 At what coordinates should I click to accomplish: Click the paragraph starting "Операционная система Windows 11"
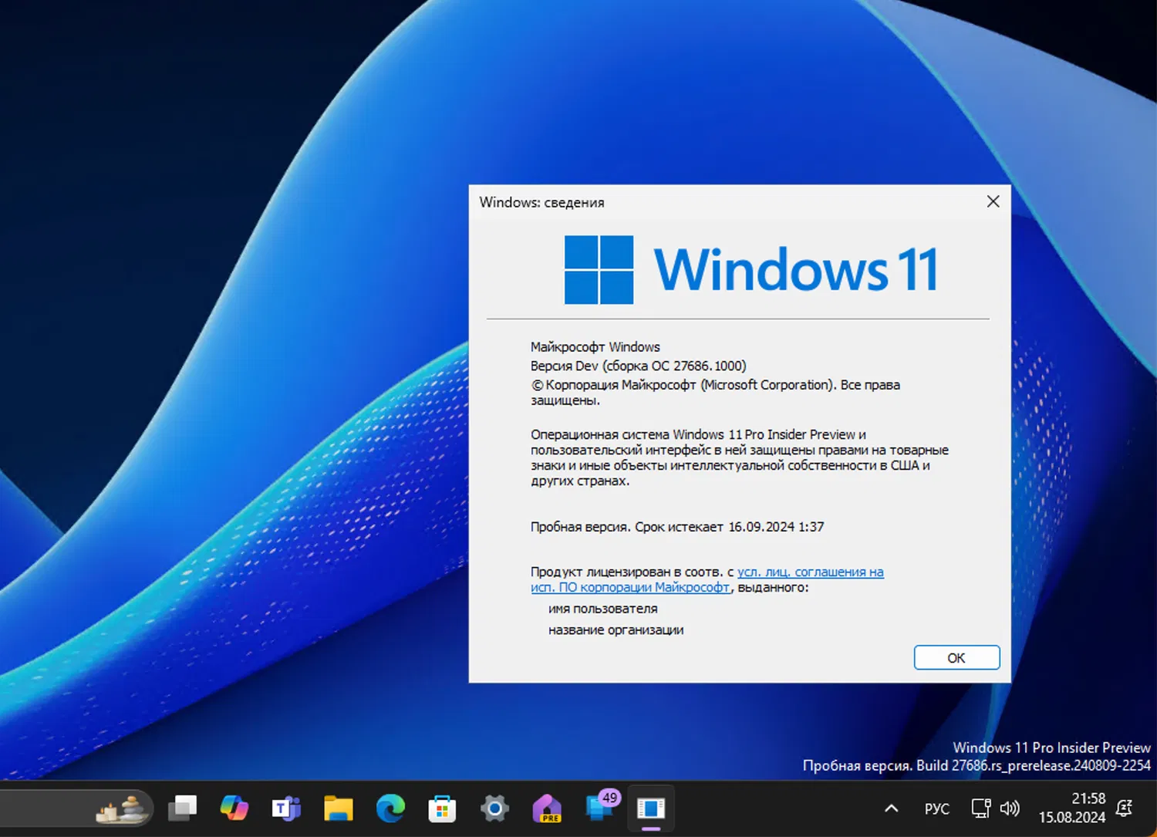[740, 457]
